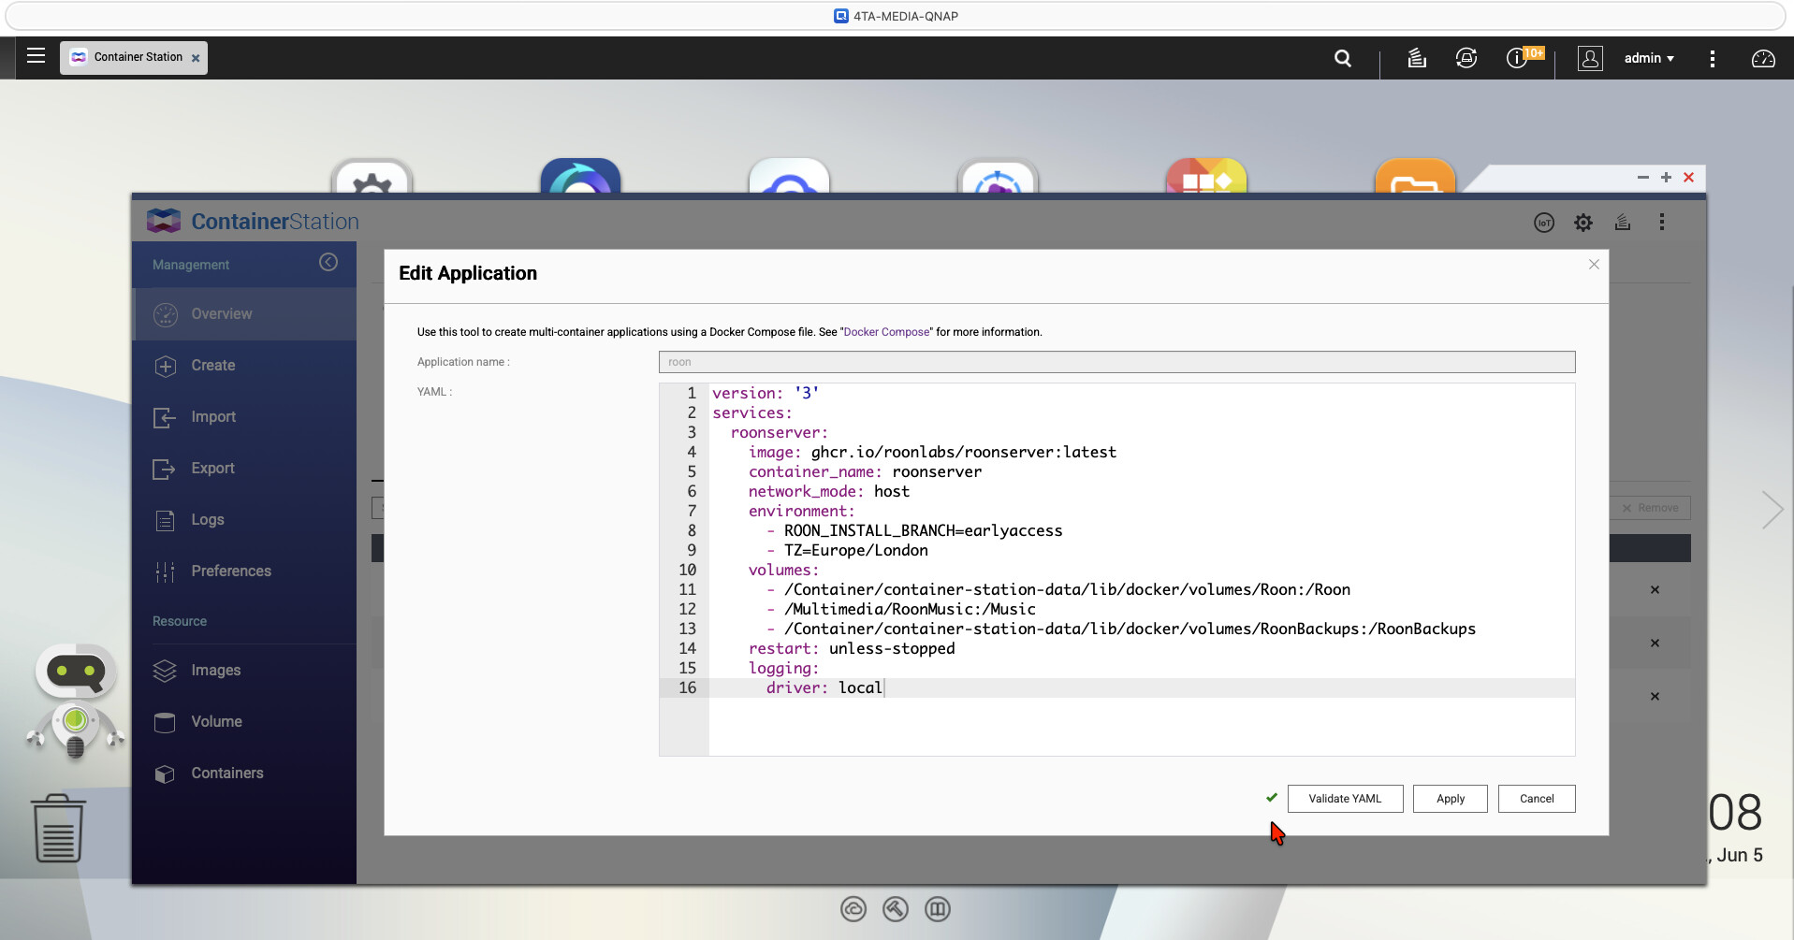Close the Edit Application dialog
The height and width of the screenshot is (940, 1794).
tap(1594, 265)
